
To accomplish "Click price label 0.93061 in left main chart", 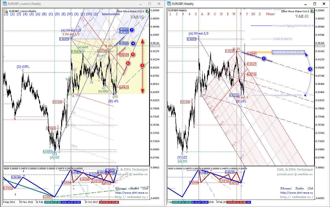I will (x=76, y=52).
